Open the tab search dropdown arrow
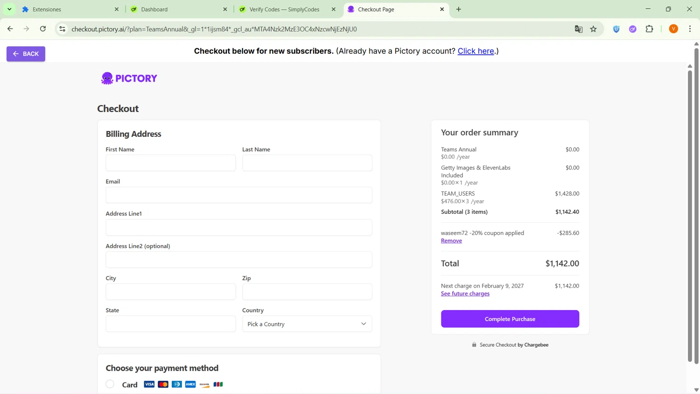 [x=9, y=9]
